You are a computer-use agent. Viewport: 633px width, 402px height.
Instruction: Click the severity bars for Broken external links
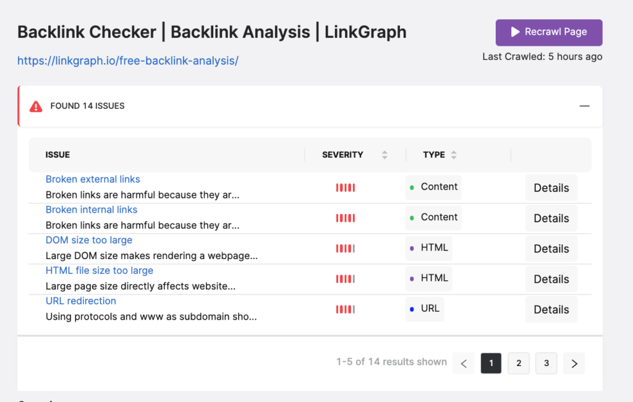coord(346,187)
